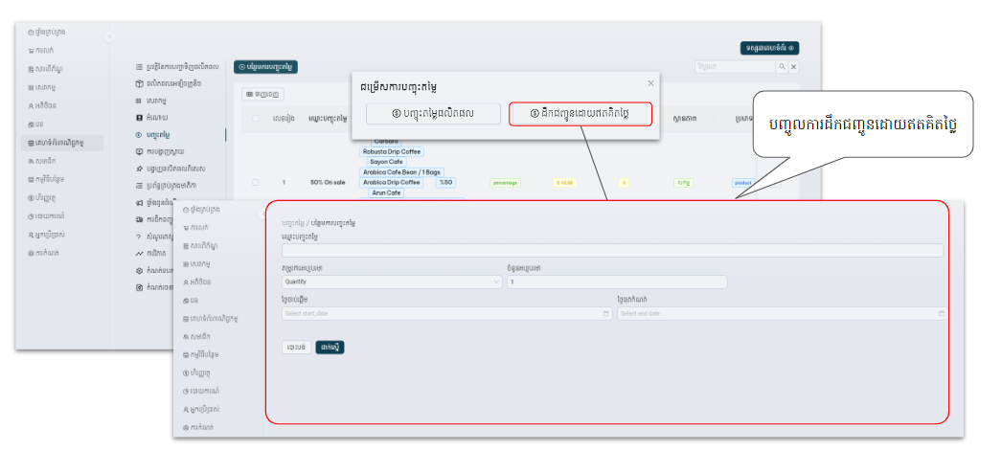Clear search with the X icon
This screenshot has height=451, width=1002.
(793, 66)
